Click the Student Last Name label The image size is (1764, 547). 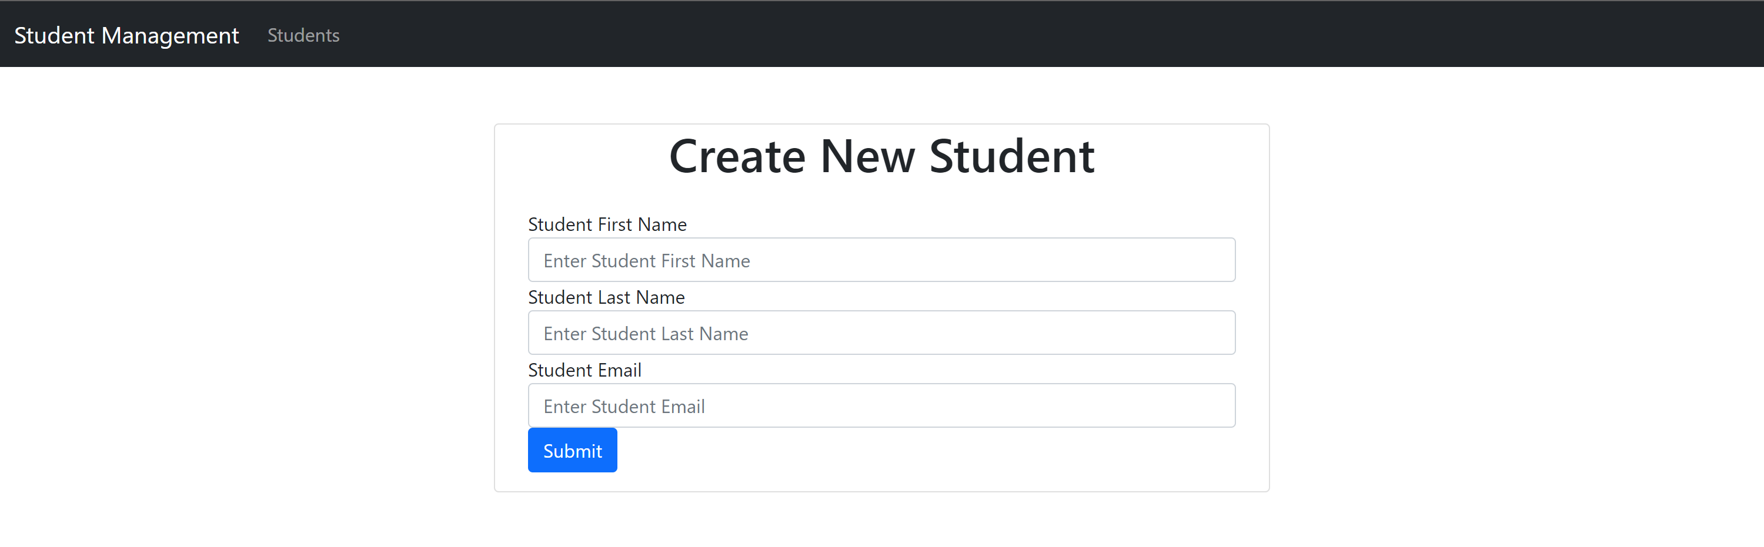click(606, 297)
